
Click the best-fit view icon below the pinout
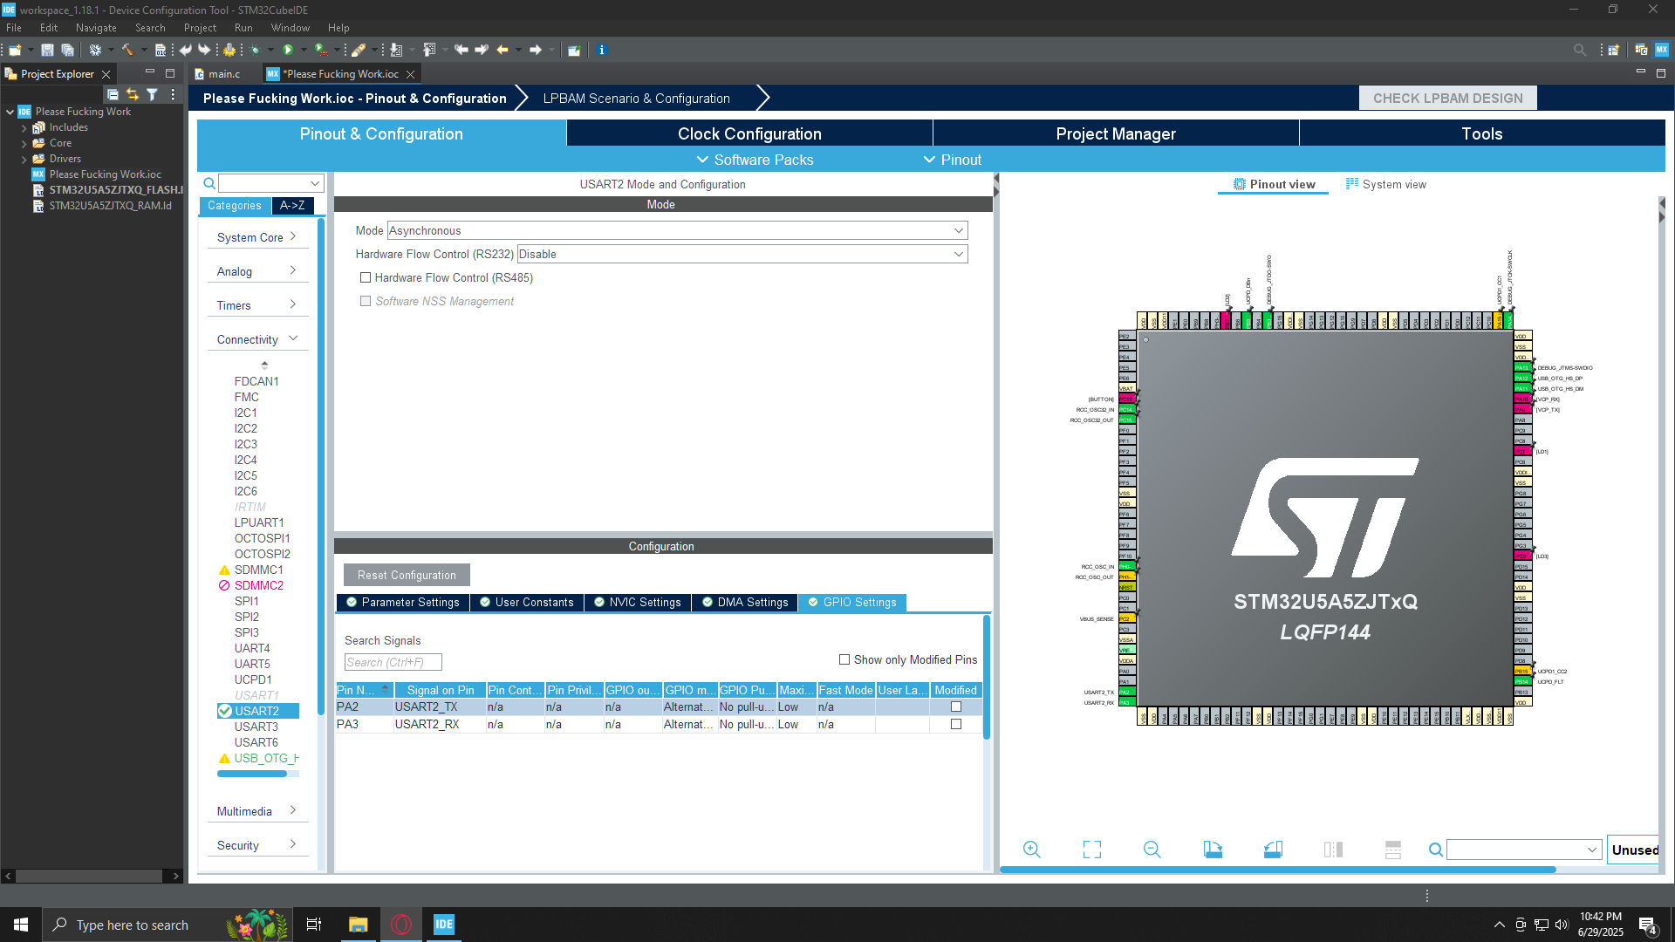pos(1091,849)
